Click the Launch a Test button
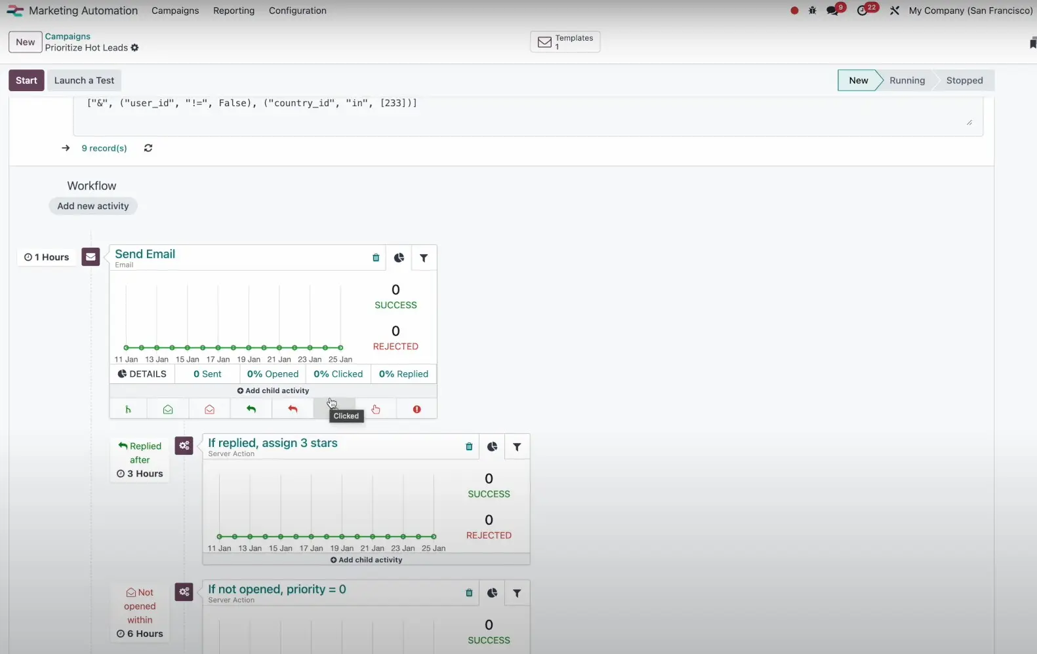The height and width of the screenshot is (654, 1037). click(x=84, y=81)
